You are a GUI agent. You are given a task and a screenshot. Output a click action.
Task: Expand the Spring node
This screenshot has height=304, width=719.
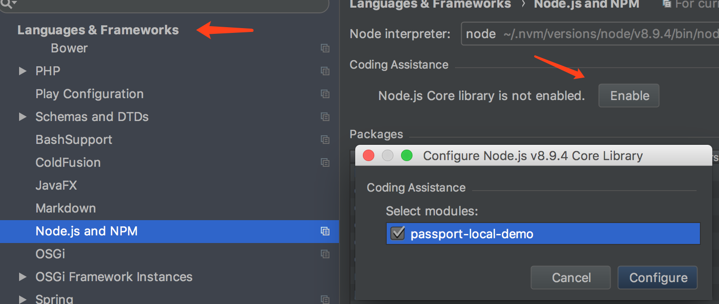(22, 298)
